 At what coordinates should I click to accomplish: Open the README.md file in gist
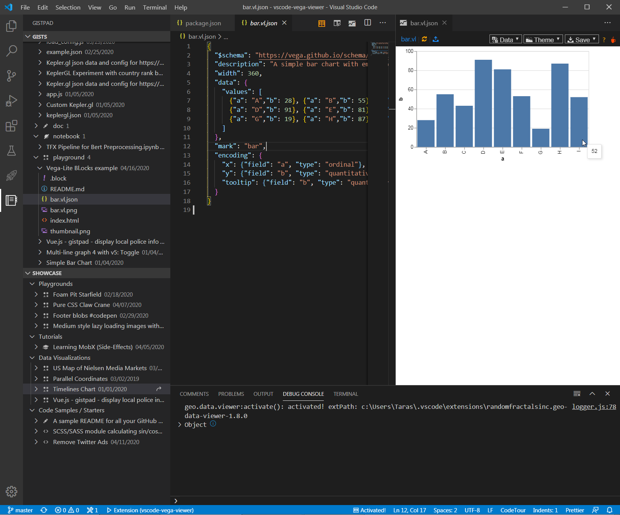tap(97, 189)
